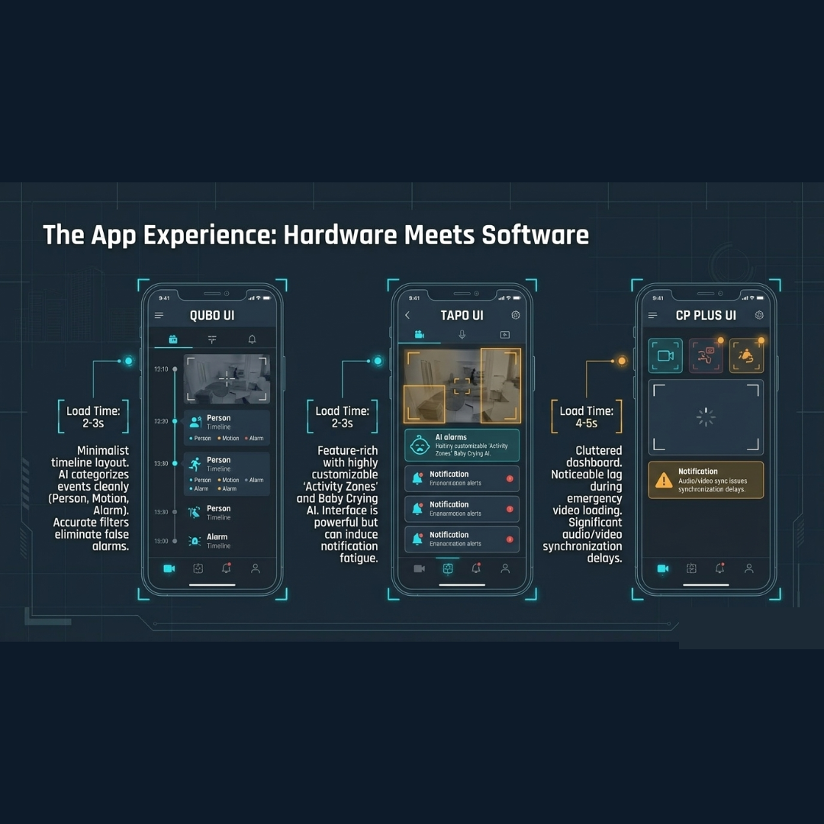Screen dimensions: 824x824
Task: Click red alert badge on first TAPO notification
Action: [510, 478]
